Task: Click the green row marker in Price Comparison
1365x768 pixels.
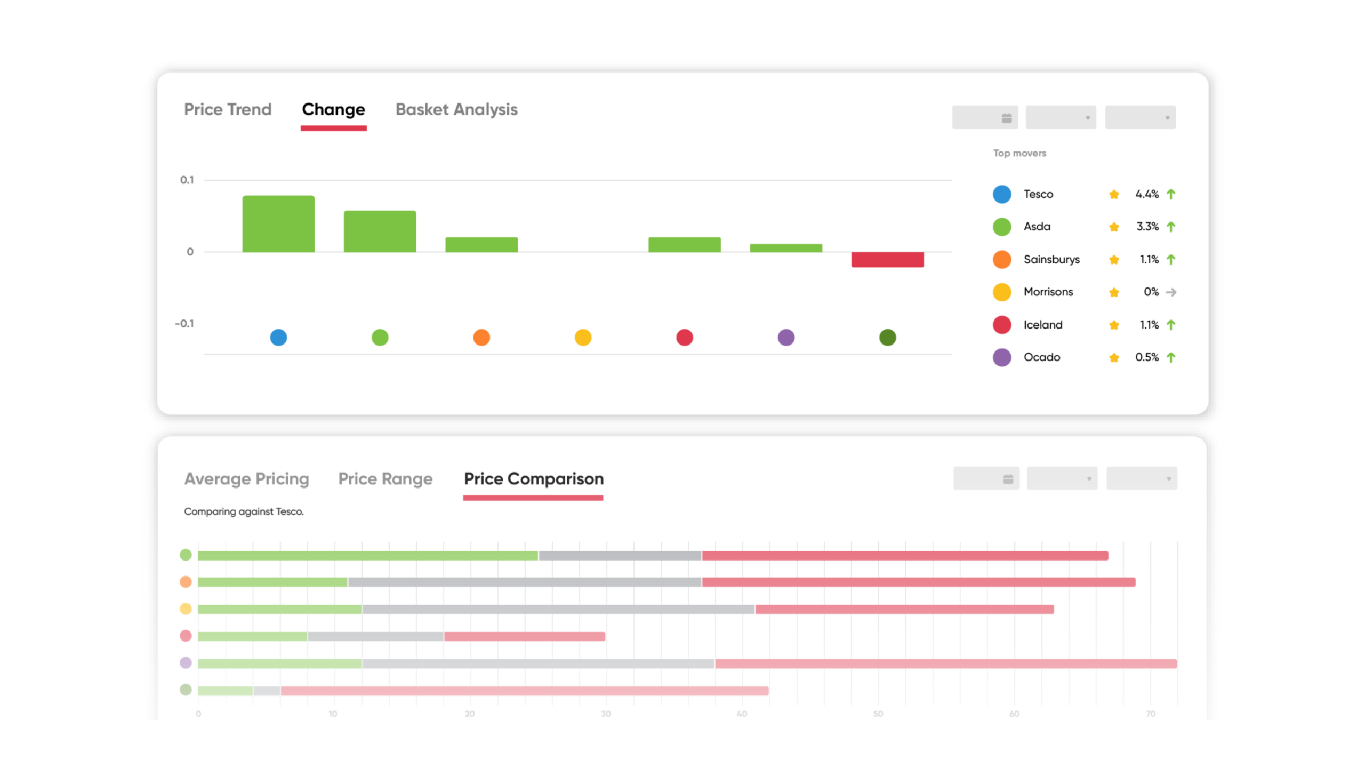Action: [x=186, y=555]
